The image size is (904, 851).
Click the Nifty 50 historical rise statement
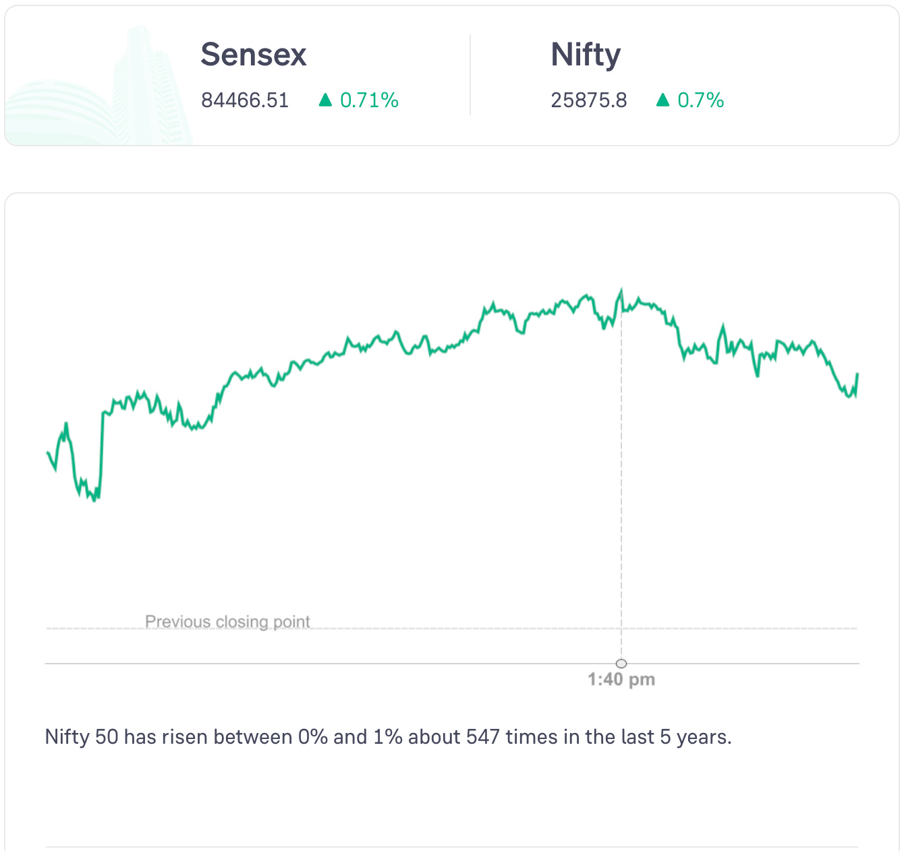tap(388, 737)
